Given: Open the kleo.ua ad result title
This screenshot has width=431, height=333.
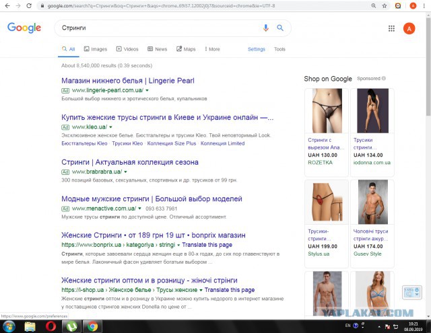Looking at the screenshot, I should pos(168,117).
